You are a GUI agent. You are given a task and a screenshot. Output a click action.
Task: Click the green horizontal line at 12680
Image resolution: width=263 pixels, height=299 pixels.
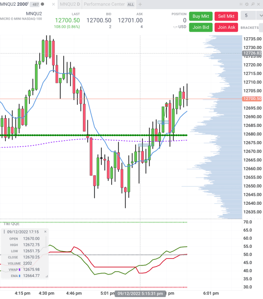(93, 135)
